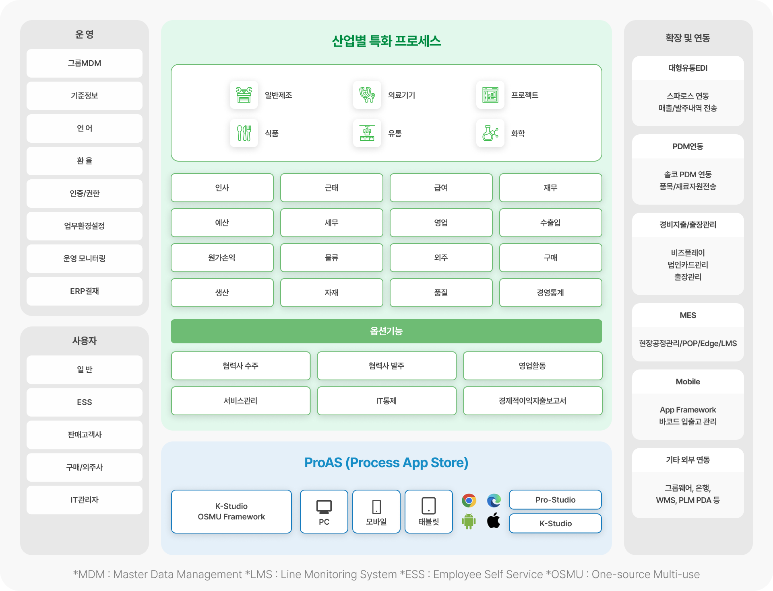Select the PC device option
The width and height of the screenshot is (773, 591).
pos(324,511)
